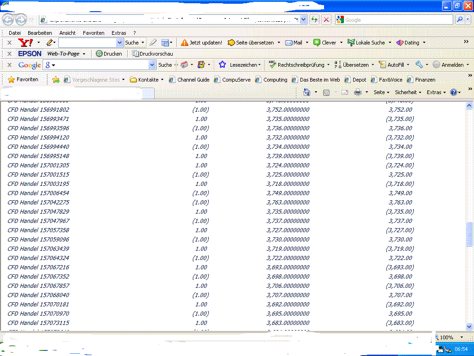Click the Refresh page icon
Screen dimensions: 474x356
click(x=315, y=19)
